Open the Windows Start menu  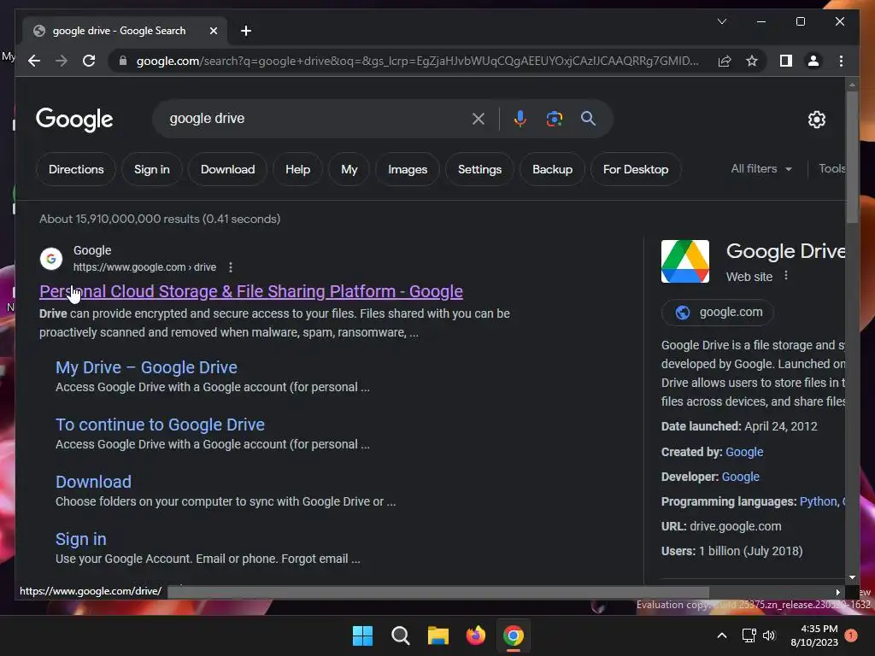(x=362, y=635)
